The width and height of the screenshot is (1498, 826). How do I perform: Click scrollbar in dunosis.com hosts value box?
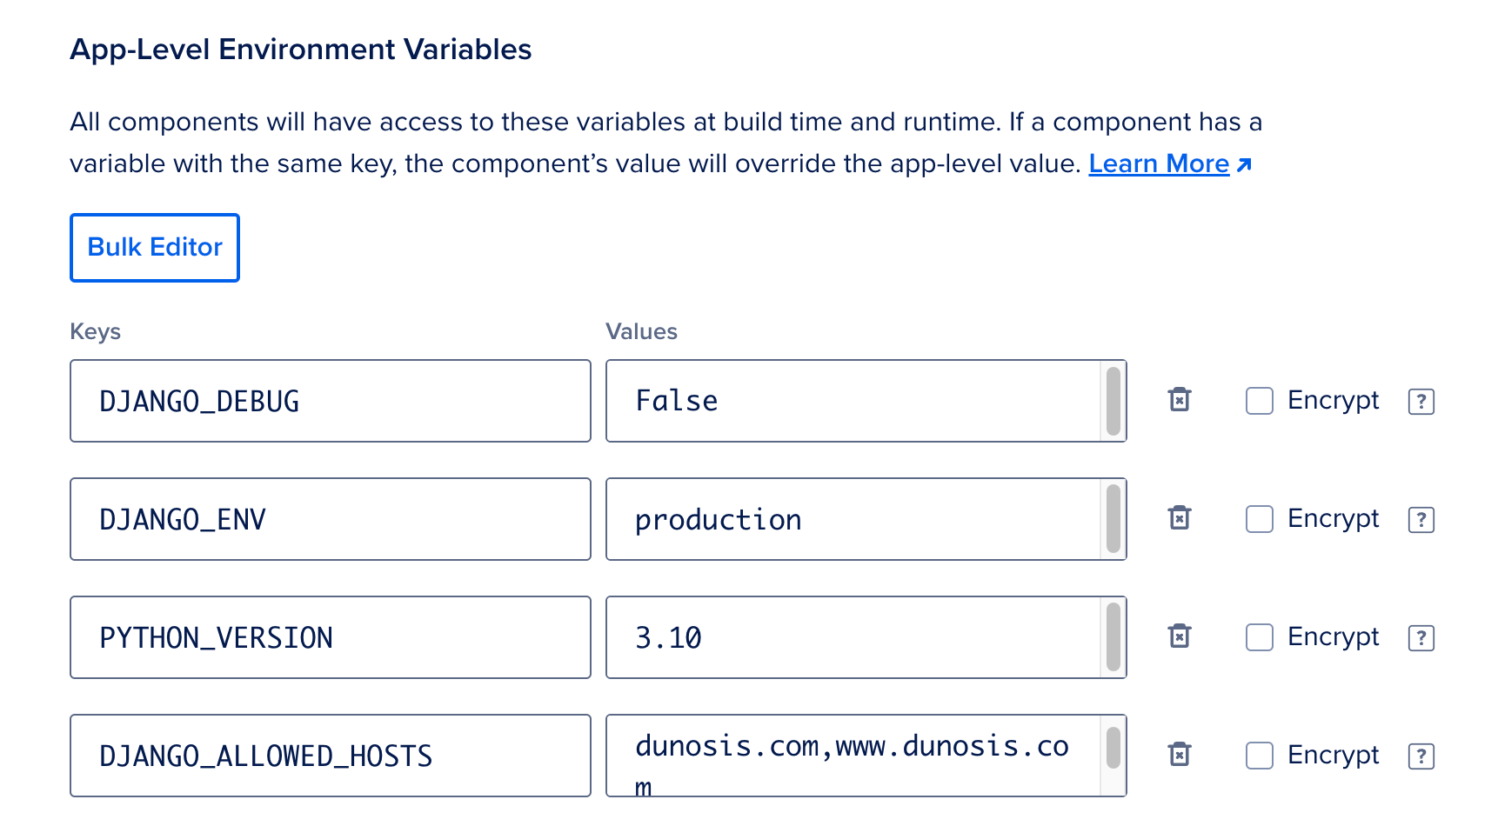pyautogui.click(x=1113, y=749)
